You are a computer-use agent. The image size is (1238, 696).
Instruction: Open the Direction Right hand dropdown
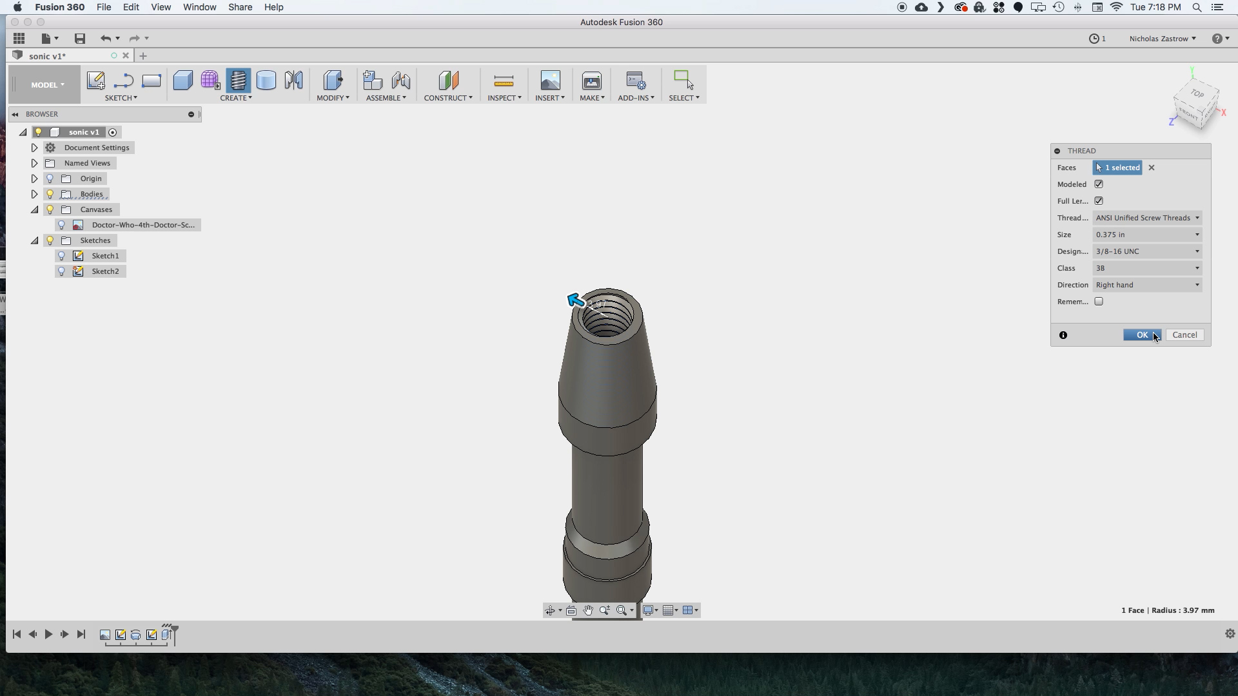[1147, 285]
